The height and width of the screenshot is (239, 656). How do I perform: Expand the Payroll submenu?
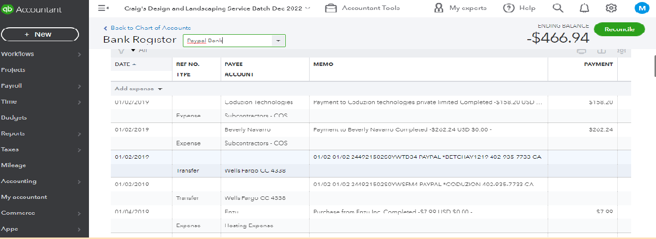(x=79, y=86)
